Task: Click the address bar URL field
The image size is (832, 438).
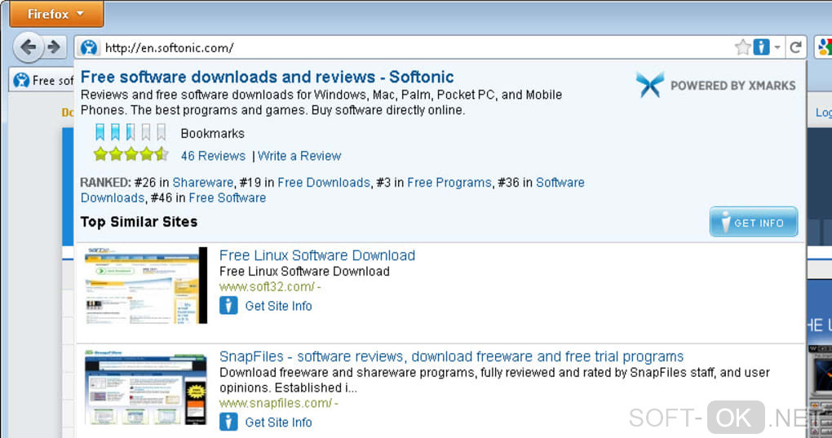Action: (x=408, y=47)
